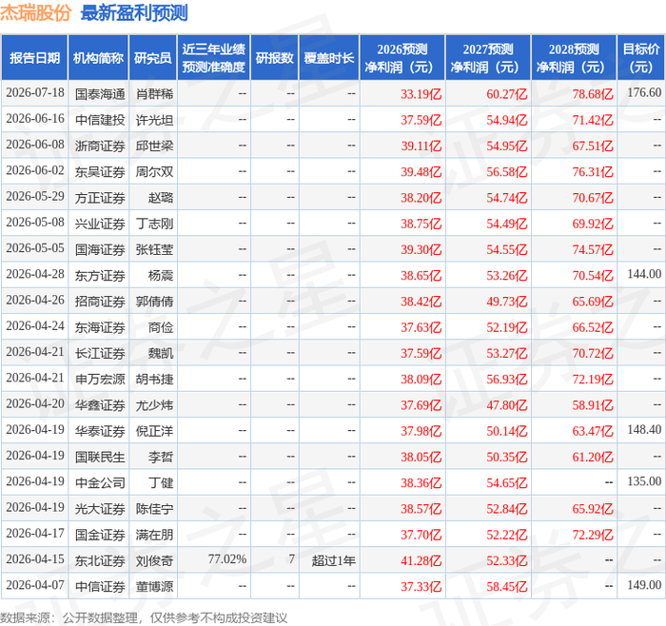Click the institution 方正证券

point(100,198)
